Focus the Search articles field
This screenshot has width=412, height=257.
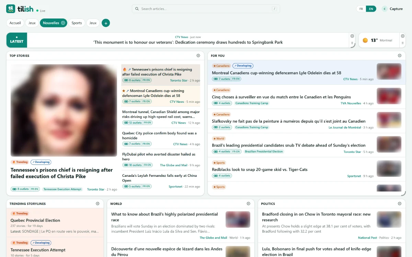pyautogui.click(x=206, y=9)
